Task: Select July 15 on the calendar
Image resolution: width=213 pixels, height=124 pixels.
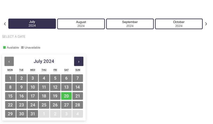Action: coord(10,96)
